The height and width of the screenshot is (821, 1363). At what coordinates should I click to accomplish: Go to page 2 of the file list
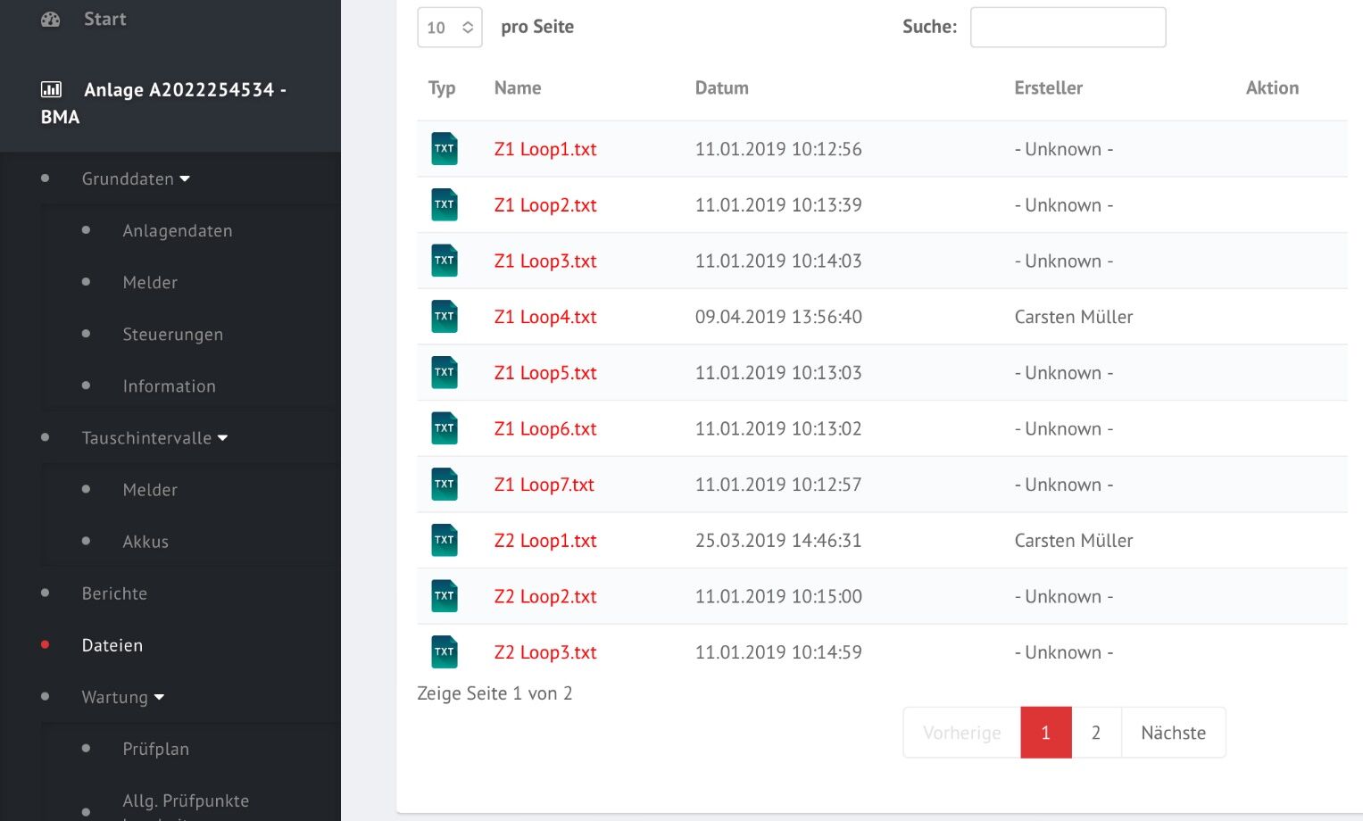coord(1096,733)
